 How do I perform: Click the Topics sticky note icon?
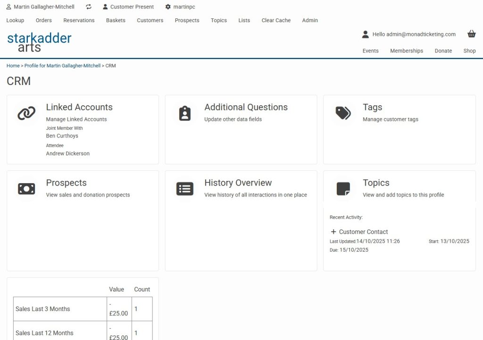point(343,189)
